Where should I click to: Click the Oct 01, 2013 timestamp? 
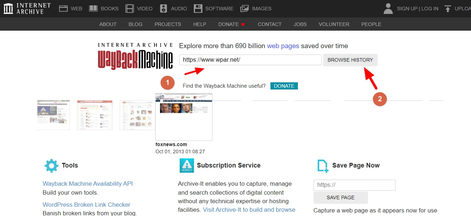coord(180,151)
